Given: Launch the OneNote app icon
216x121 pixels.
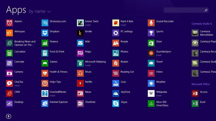Looking at the screenshot, I should click(80, 104).
